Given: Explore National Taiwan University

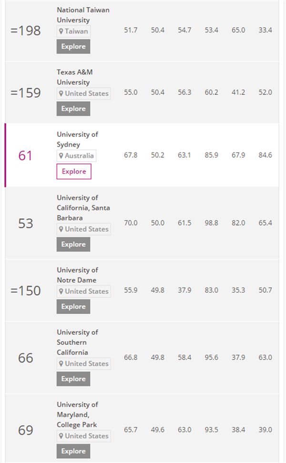Looking at the screenshot, I should tap(73, 46).
